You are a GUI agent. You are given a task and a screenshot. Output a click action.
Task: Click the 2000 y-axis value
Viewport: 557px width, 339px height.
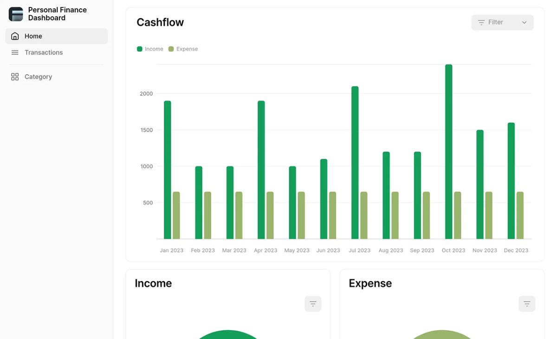[x=146, y=94]
